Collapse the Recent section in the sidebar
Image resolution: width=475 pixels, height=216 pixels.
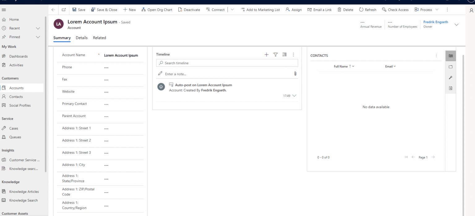(x=38, y=28)
